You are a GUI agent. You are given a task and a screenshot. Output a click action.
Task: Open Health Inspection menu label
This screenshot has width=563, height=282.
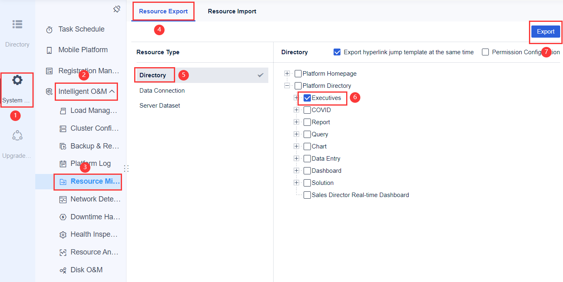tap(94, 234)
